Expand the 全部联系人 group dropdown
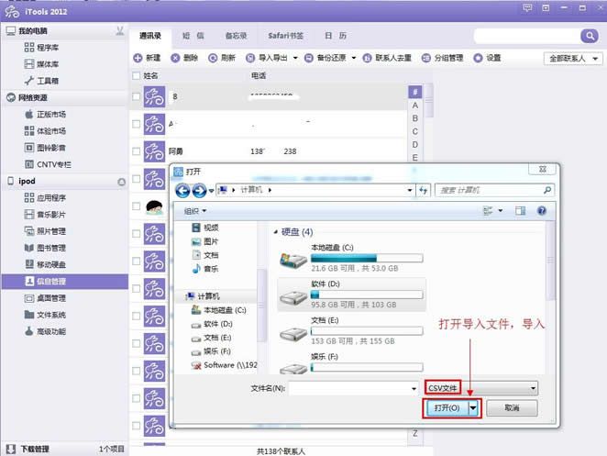This screenshot has height=456, width=607. [572, 58]
